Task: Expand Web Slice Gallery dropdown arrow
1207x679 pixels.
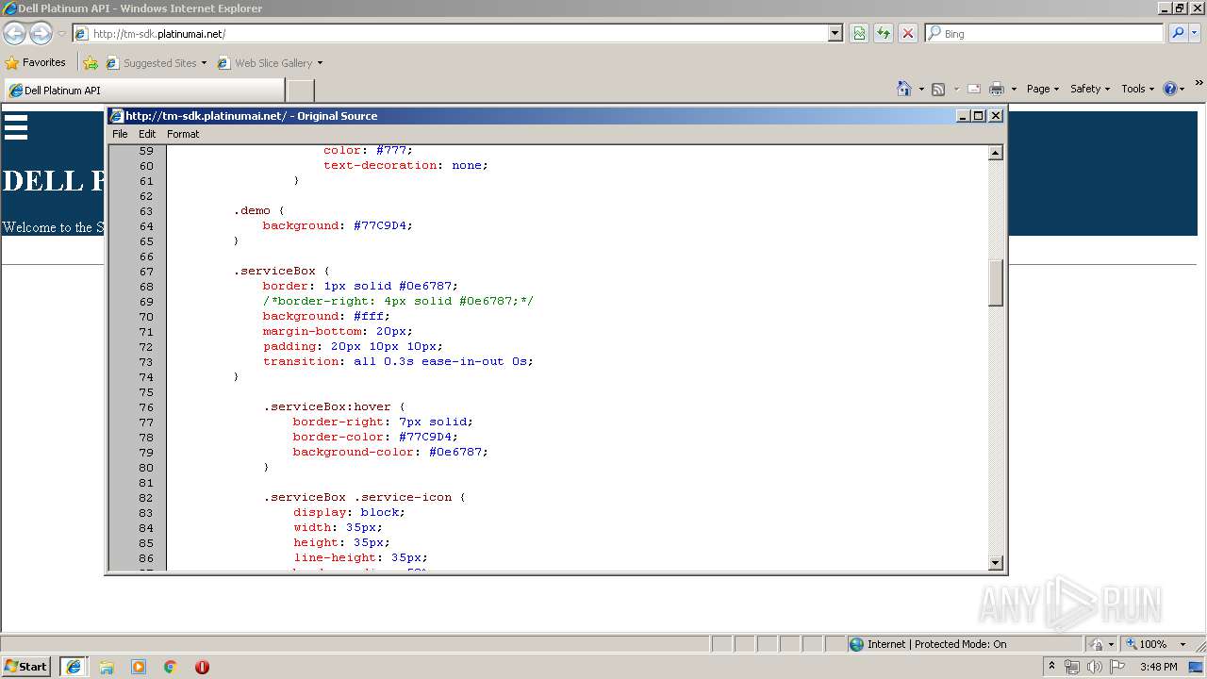Action: click(320, 63)
